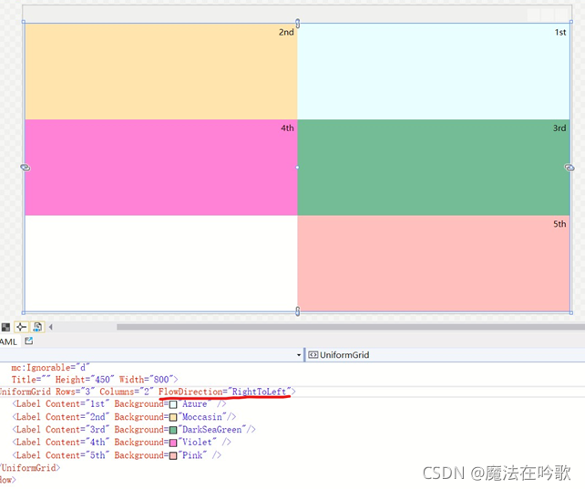This screenshot has height=489, width=585.
Task: Click the Pink color swatch in code
Action: 173,455
